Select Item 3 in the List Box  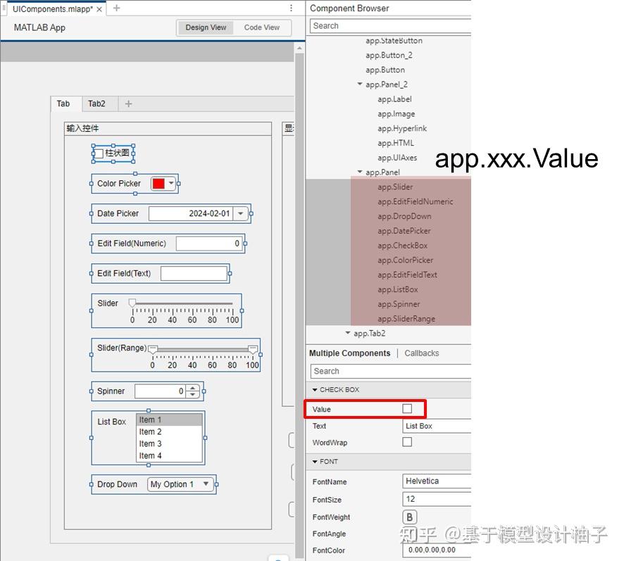tap(150, 443)
